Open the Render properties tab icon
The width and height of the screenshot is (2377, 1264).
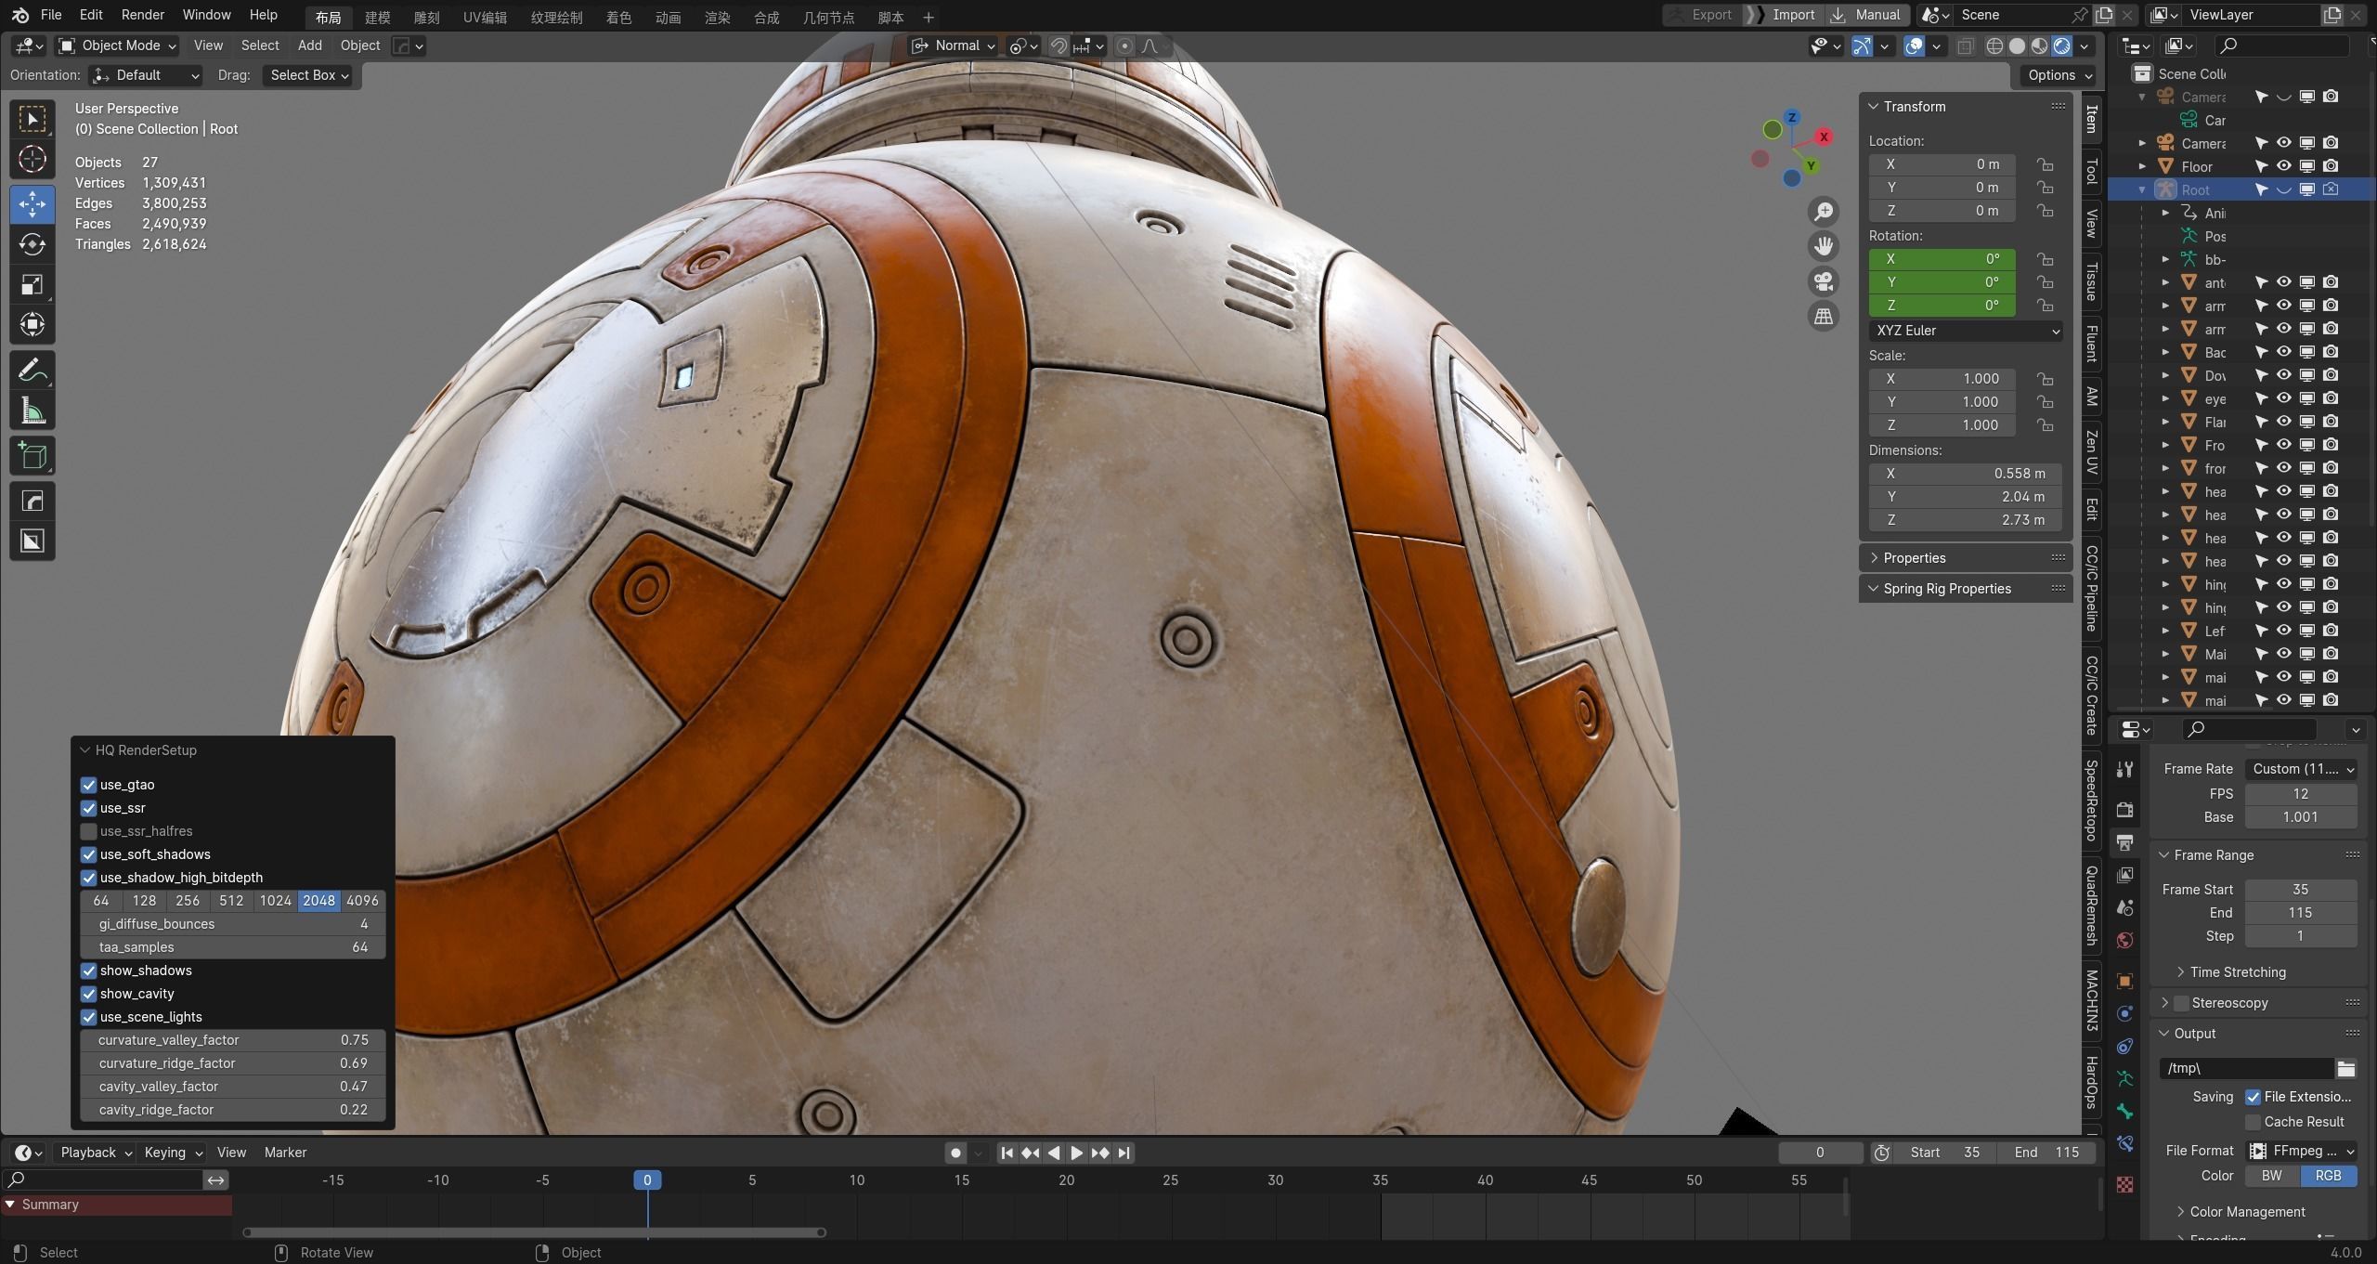(2124, 809)
